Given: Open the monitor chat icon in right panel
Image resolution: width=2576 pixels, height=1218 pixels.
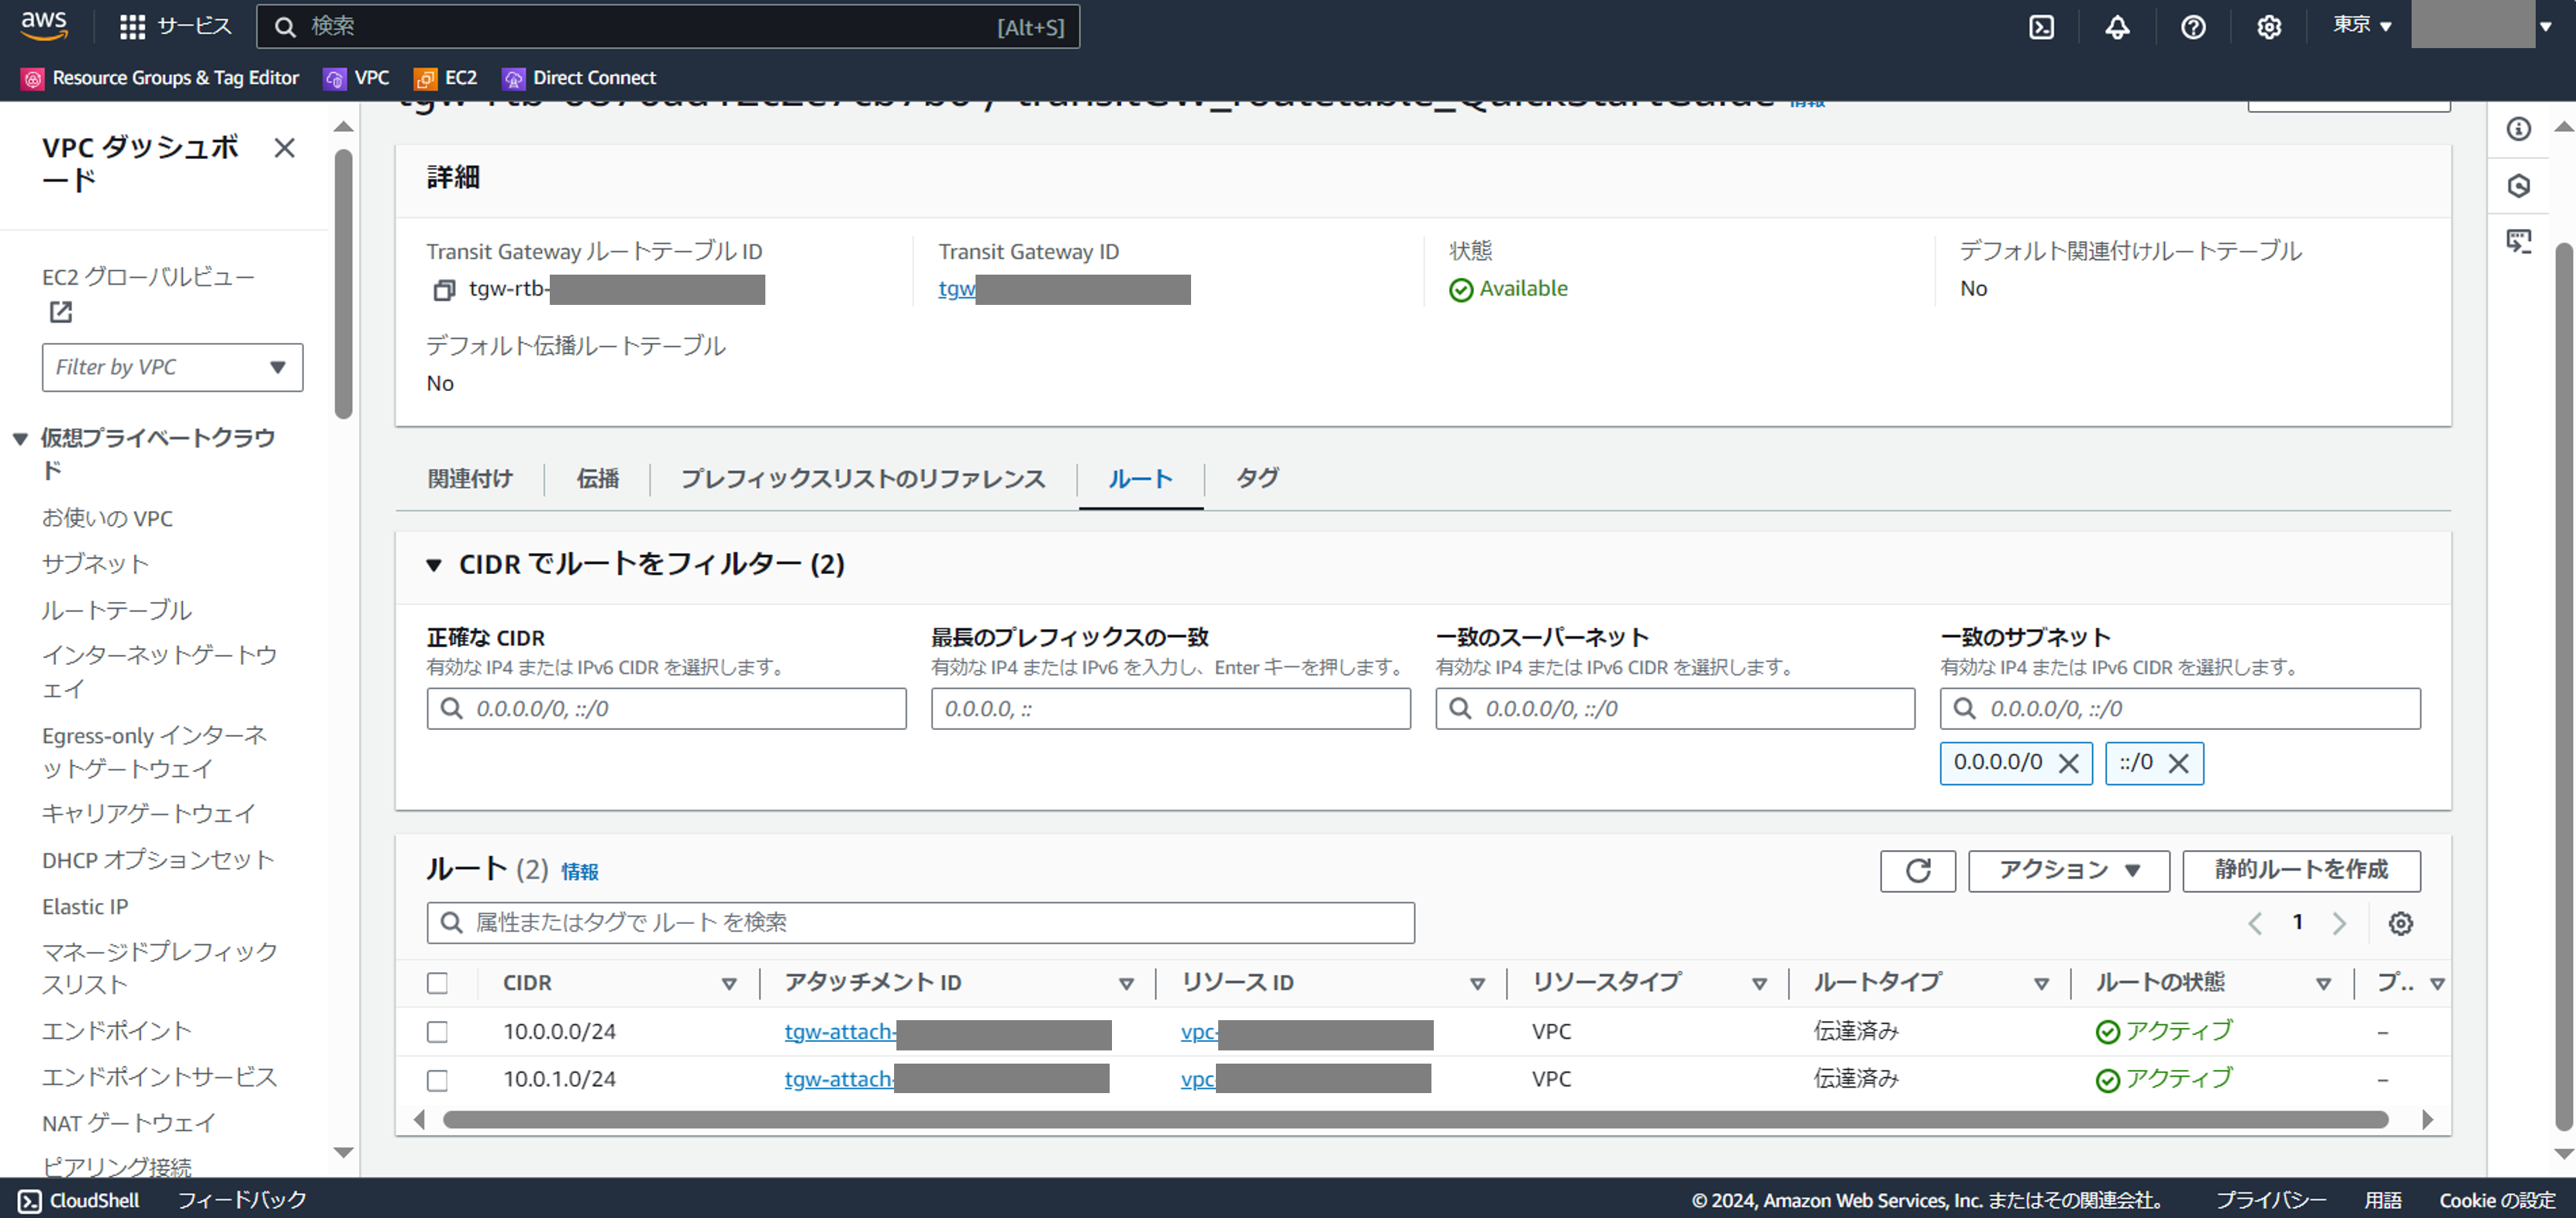Looking at the screenshot, I should point(2518,242).
